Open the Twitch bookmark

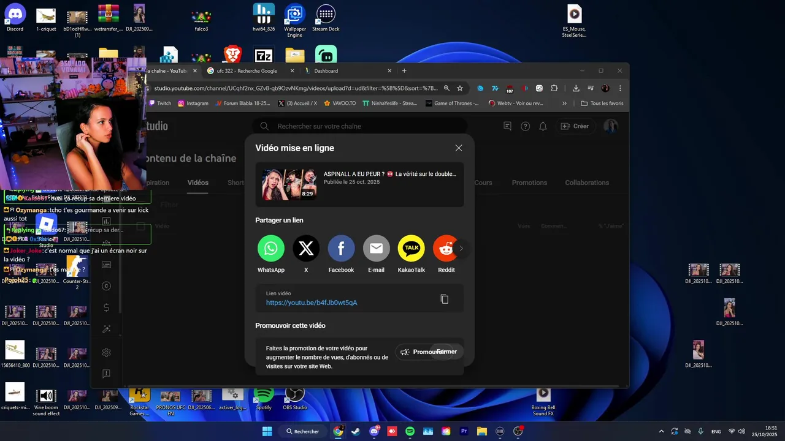(x=160, y=104)
